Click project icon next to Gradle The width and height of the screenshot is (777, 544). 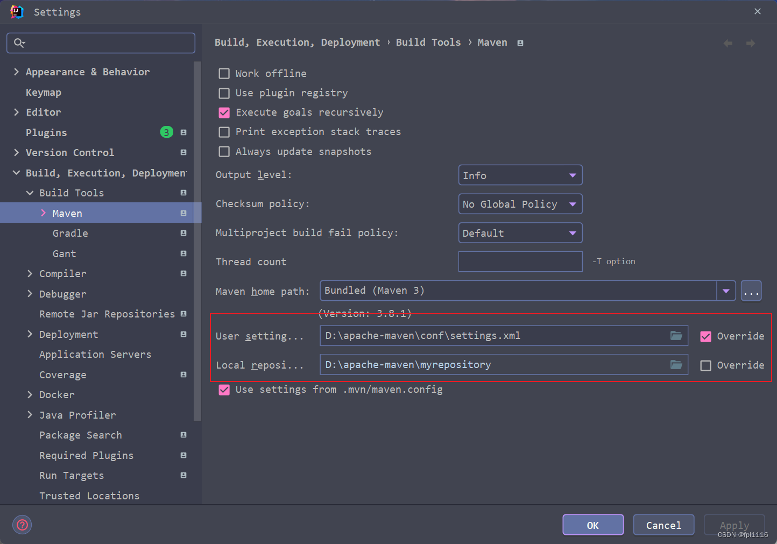click(x=183, y=233)
